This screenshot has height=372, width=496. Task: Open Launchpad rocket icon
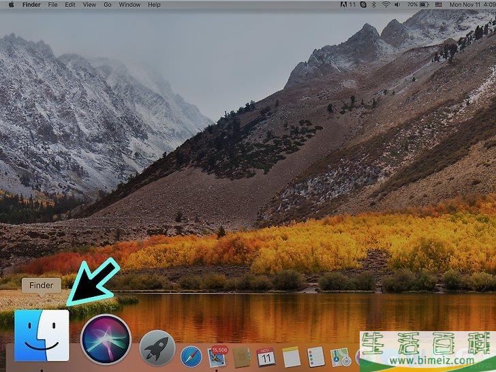pos(157,348)
